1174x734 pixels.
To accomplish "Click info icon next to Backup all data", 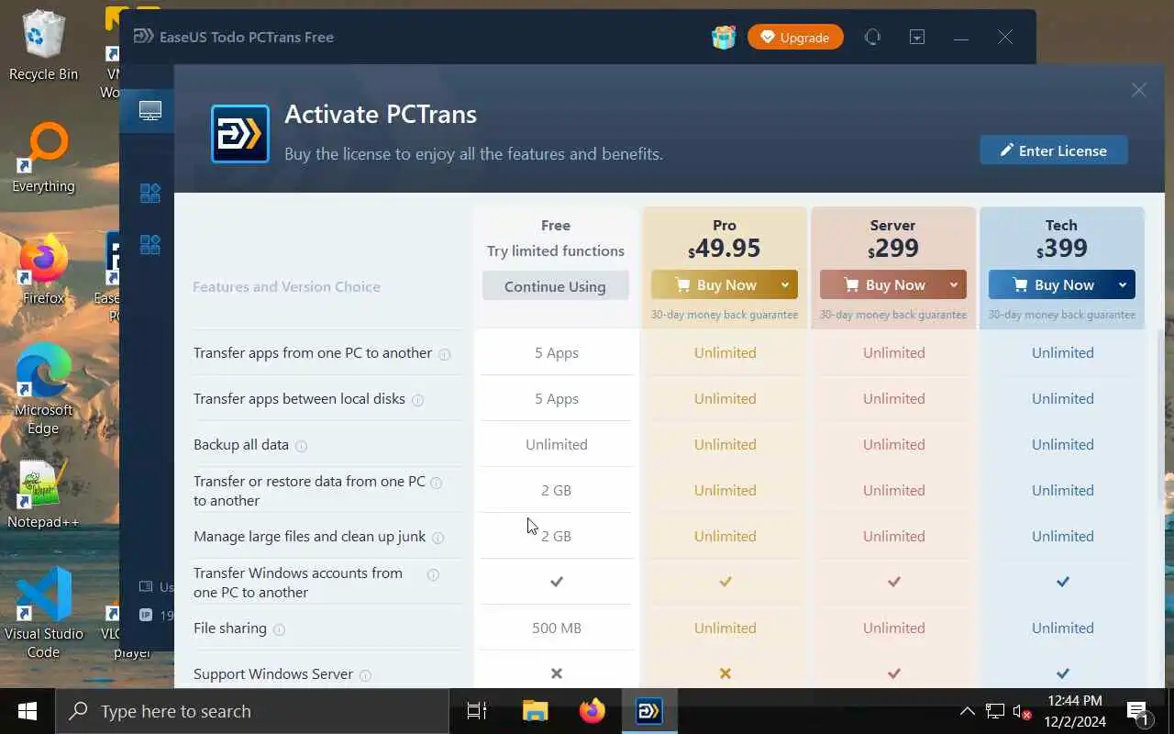I will [x=301, y=446].
